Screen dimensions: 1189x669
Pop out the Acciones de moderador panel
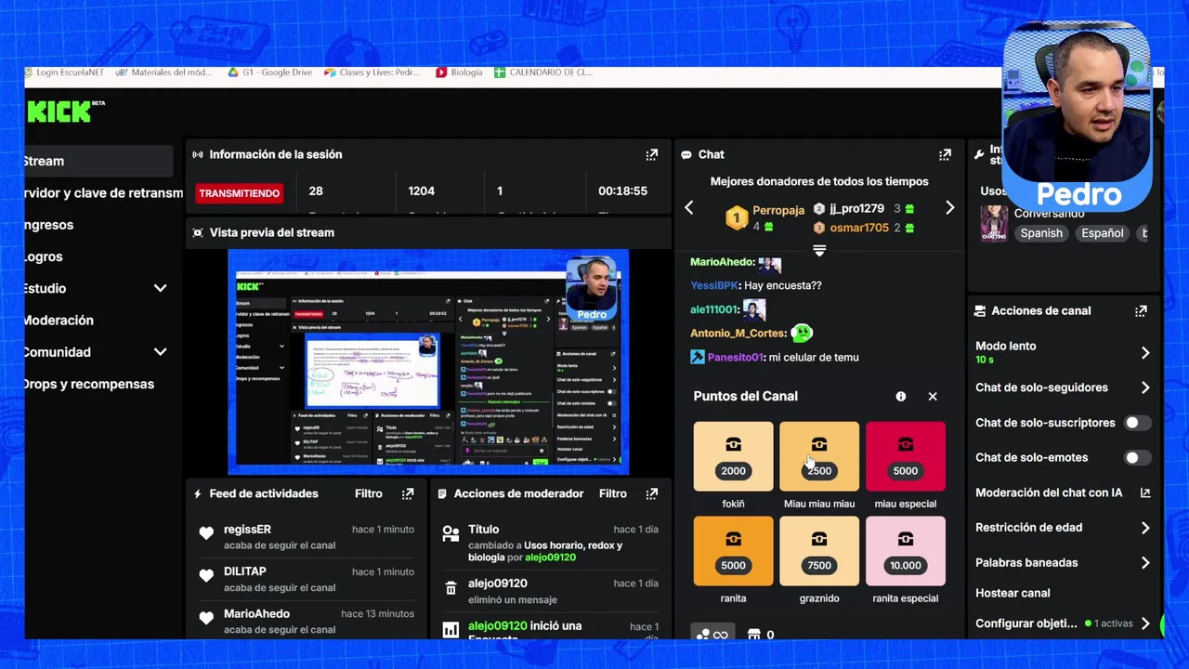(x=652, y=494)
